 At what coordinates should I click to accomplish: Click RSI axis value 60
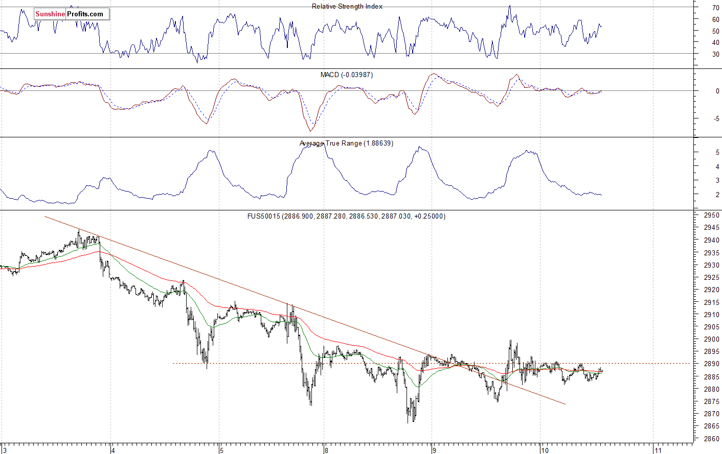pos(715,20)
